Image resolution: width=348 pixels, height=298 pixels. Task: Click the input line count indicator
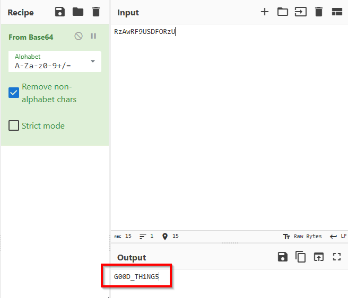tap(146, 236)
